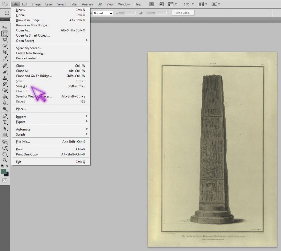The image size is (281, 251).
Task: Toggle Quick Mask mode
Action: pos(5,180)
